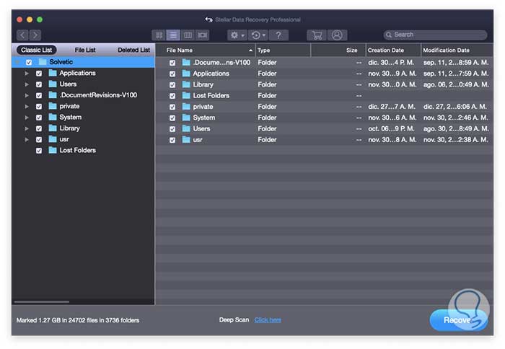This screenshot has width=505, height=349.
Task: Sort by the Type column header
Action: coord(283,50)
